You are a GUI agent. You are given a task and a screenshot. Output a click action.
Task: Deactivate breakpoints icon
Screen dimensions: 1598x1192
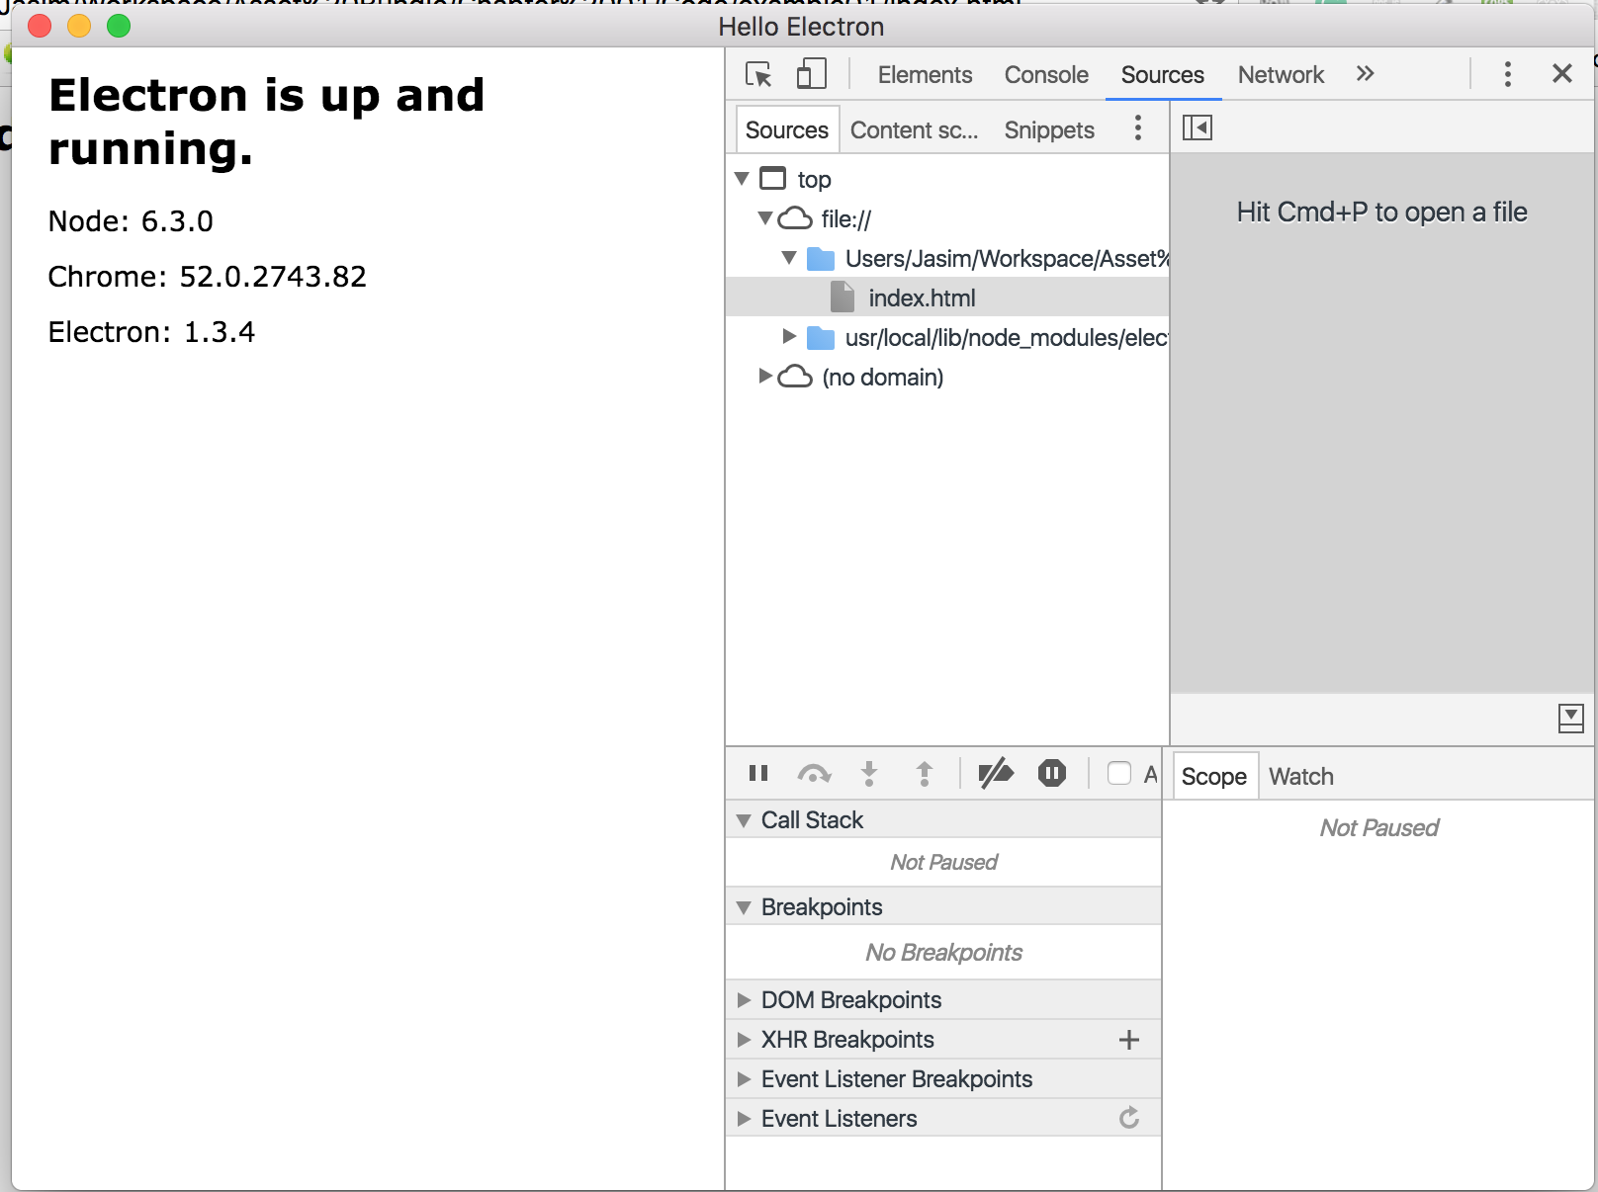pos(996,773)
